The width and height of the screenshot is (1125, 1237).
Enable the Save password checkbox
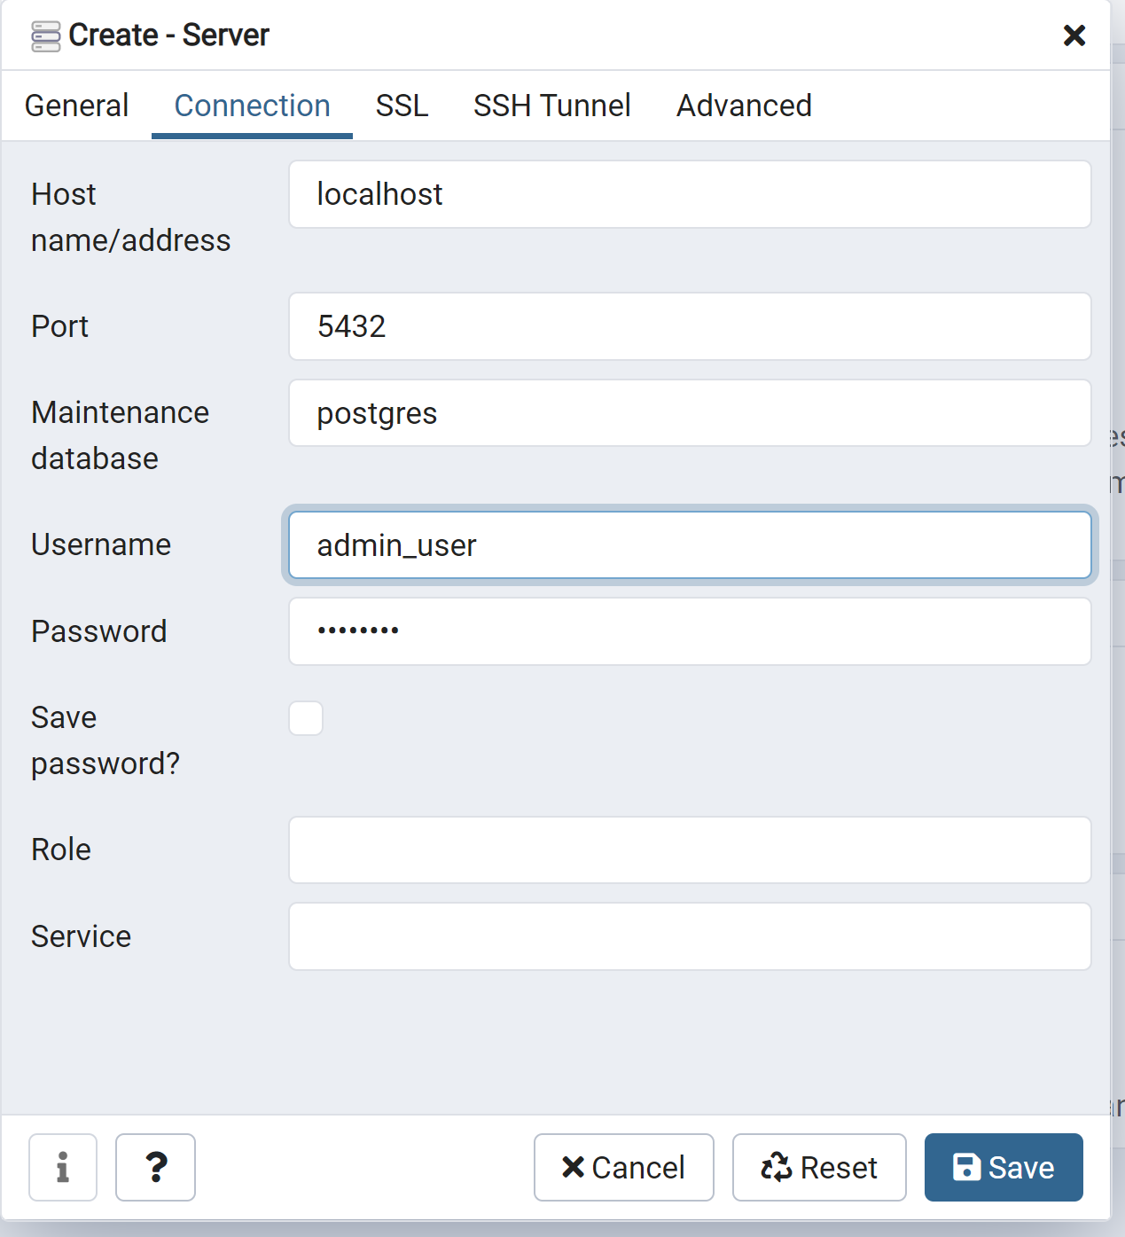point(306,718)
